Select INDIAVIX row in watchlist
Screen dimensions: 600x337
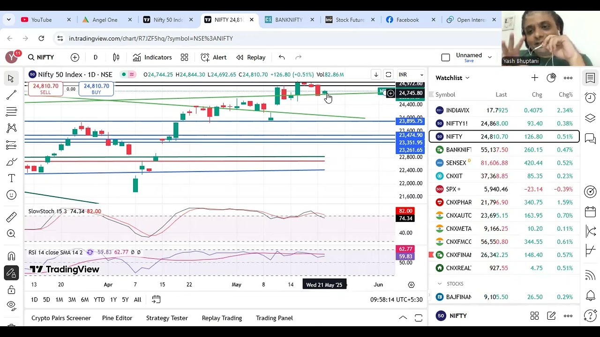point(504,110)
